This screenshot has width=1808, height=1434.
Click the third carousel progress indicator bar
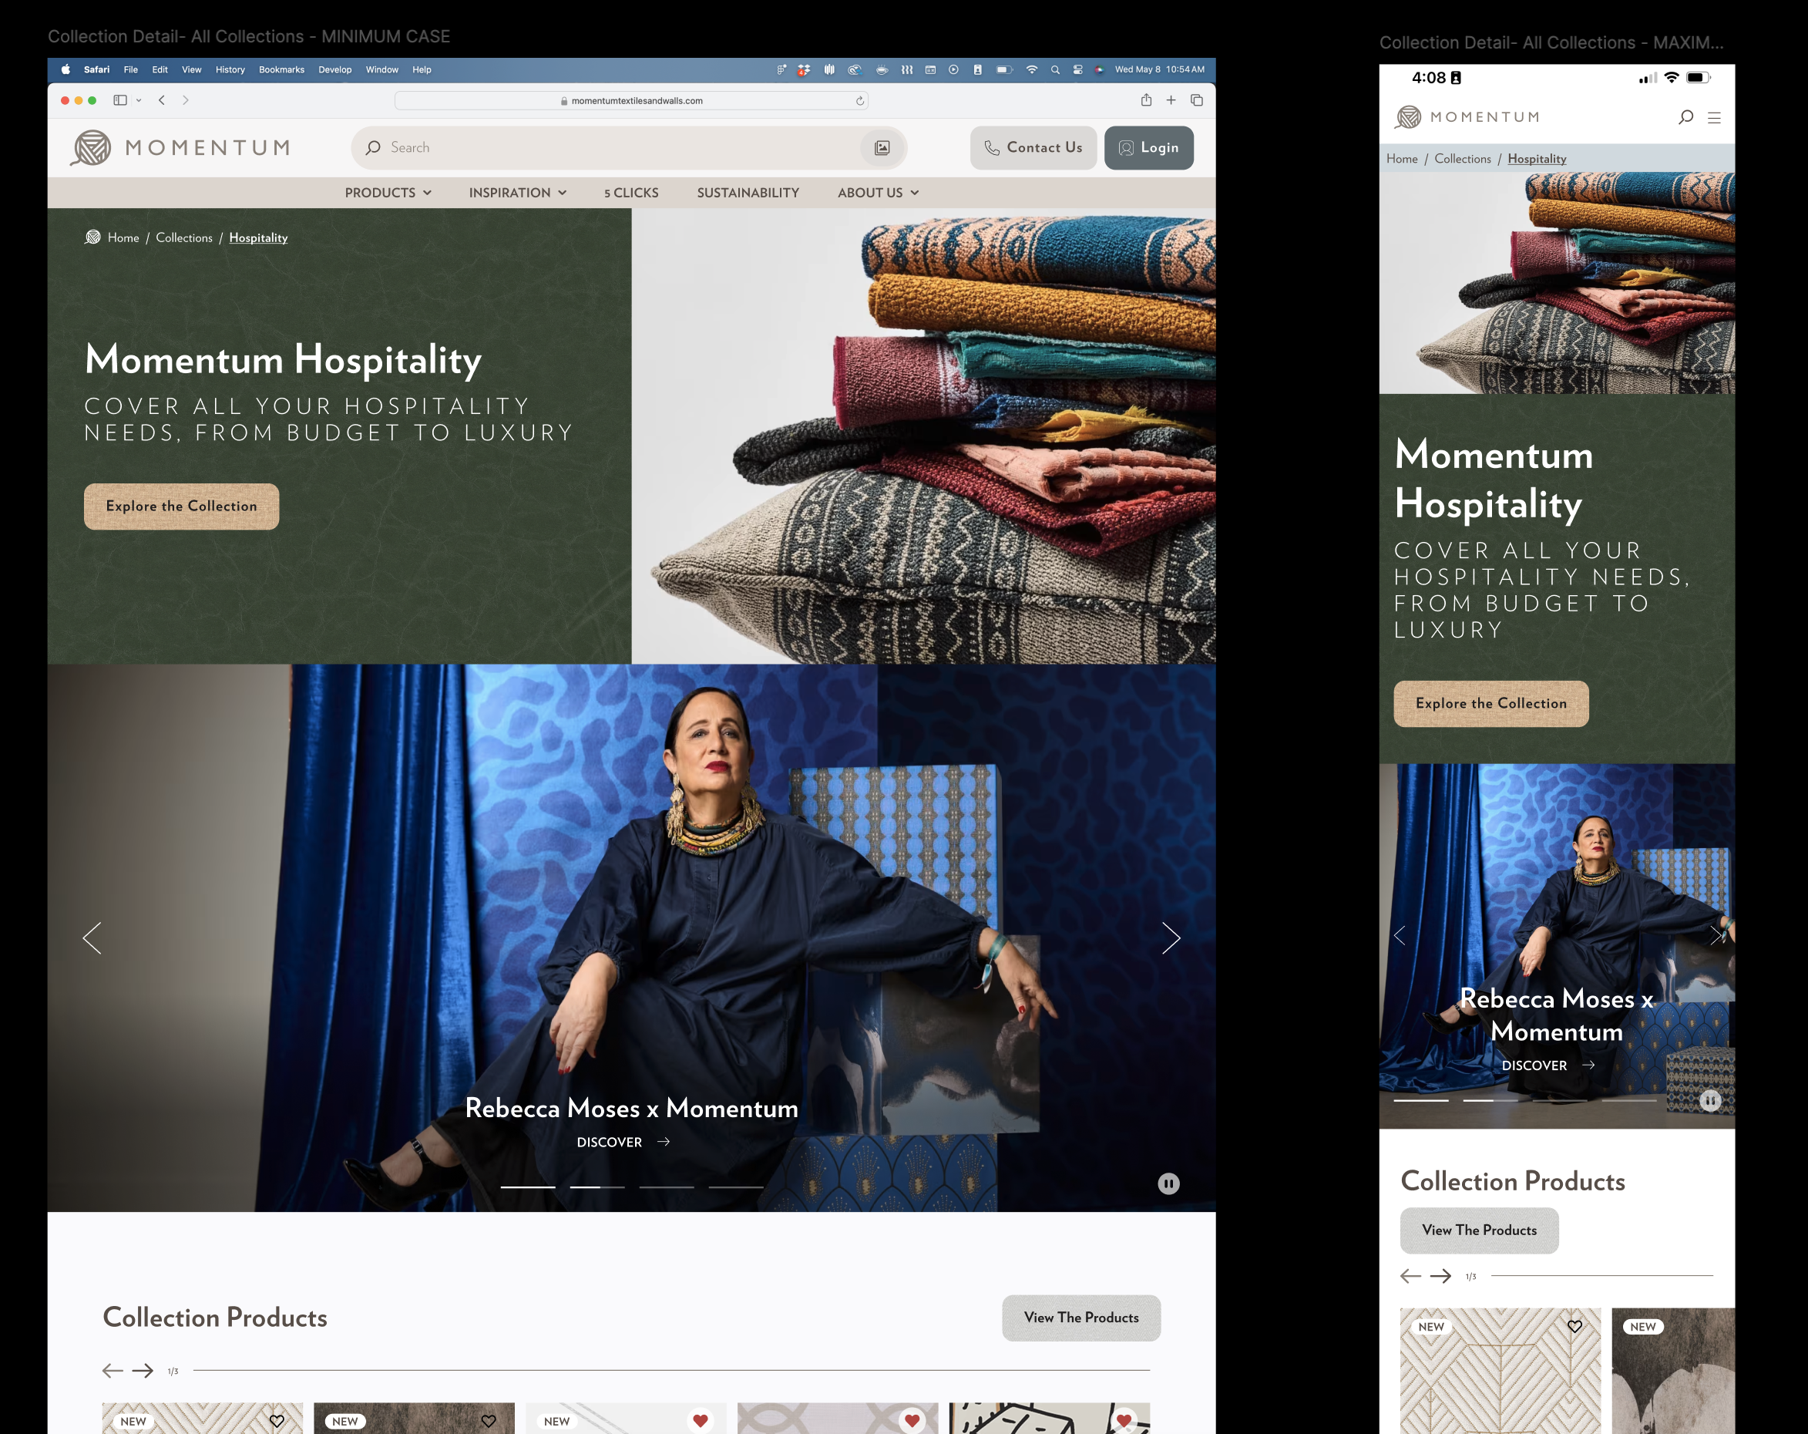(667, 1187)
